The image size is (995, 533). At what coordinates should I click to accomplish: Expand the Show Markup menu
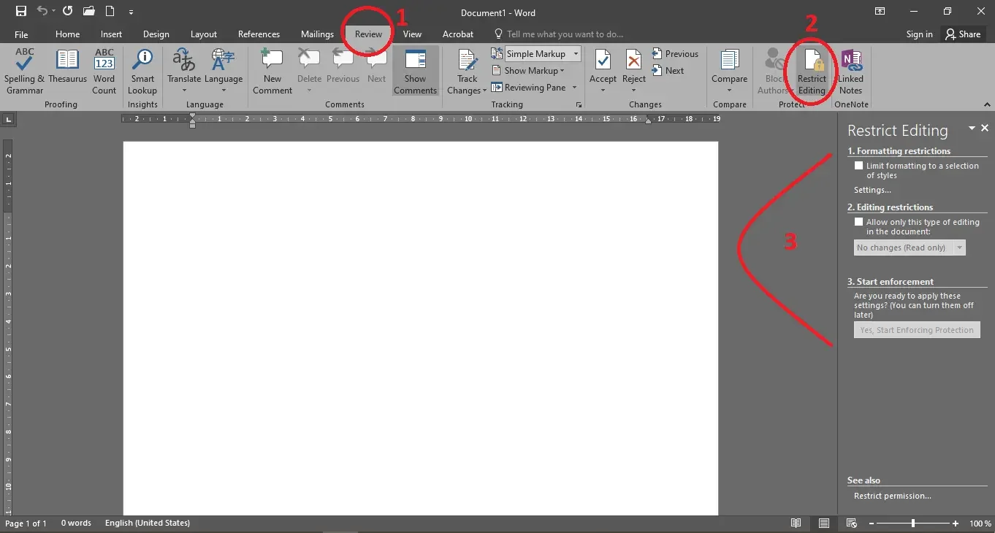point(535,71)
